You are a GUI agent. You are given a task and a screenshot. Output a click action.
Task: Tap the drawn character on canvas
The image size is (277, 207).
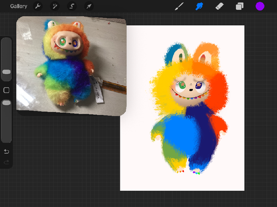click(x=189, y=108)
